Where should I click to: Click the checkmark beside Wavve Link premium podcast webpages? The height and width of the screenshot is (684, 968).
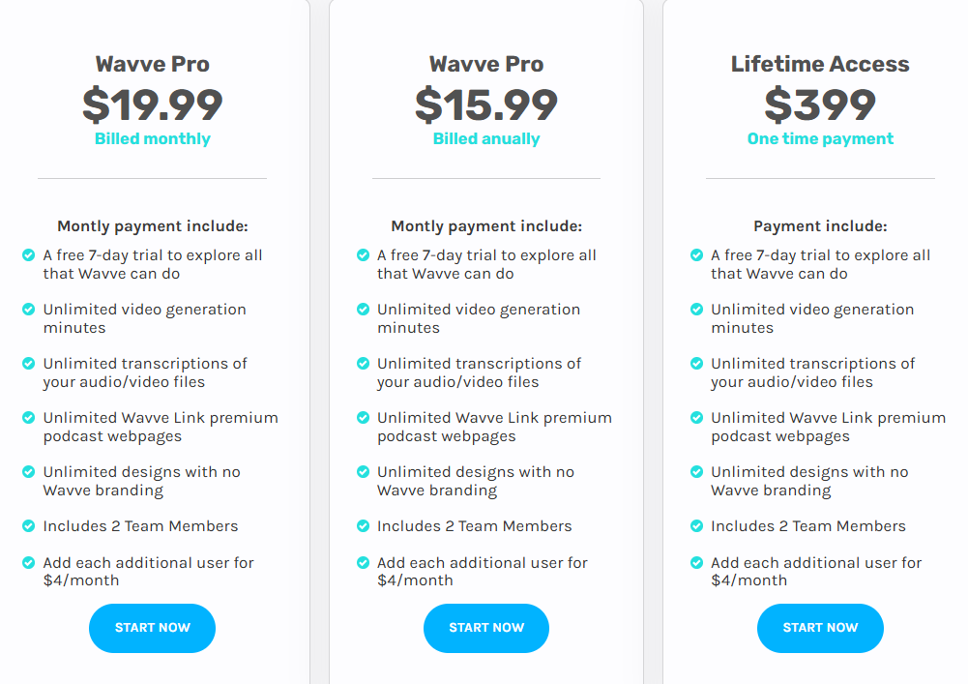point(27,418)
